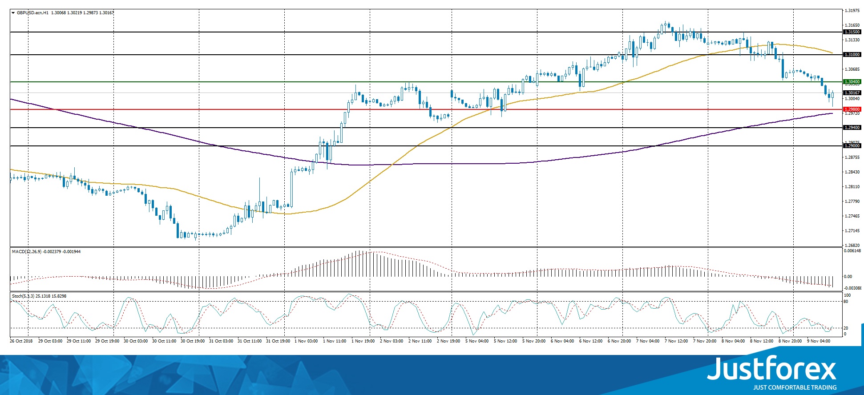The image size is (864, 395).
Task: Click the 31 Oct 03:00 time label
Action: pos(221,341)
